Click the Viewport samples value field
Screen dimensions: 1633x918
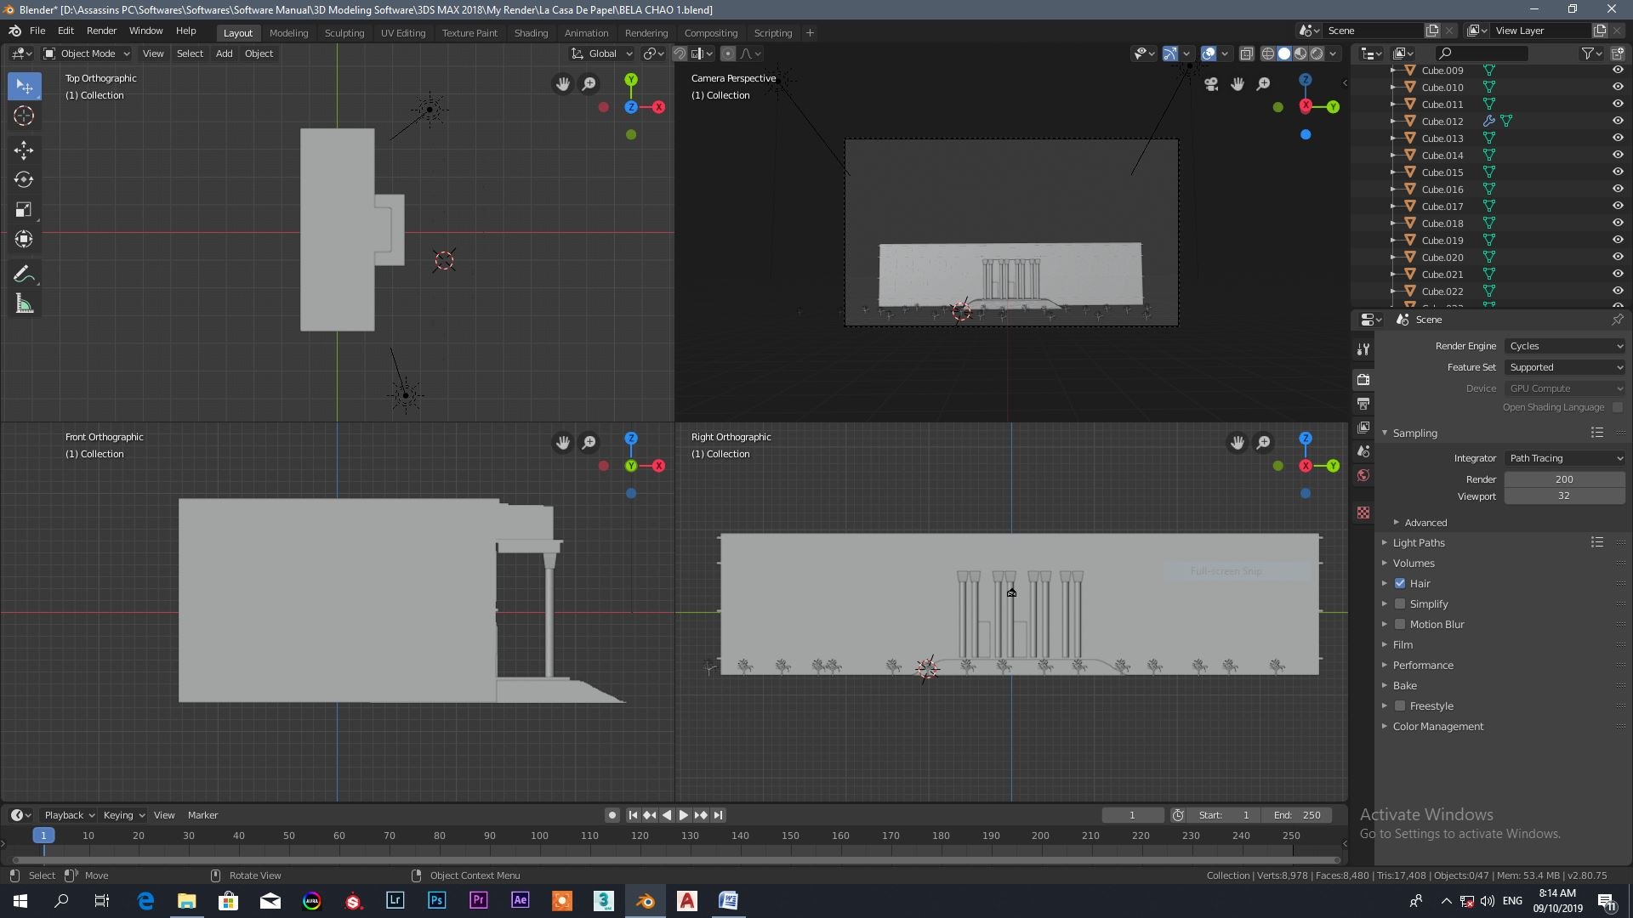[x=1564, y=496]
